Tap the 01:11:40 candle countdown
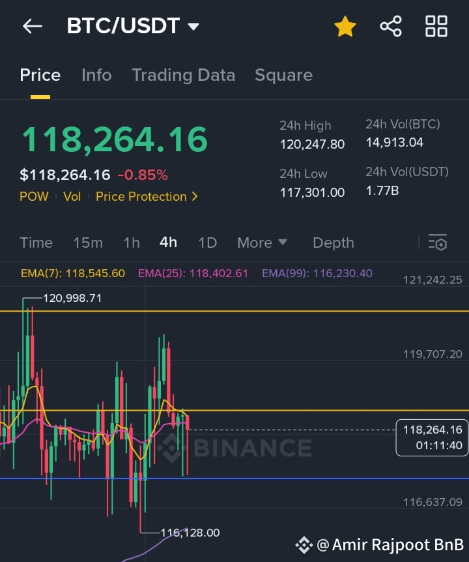 pyautogui.click(x=439, y=445)
